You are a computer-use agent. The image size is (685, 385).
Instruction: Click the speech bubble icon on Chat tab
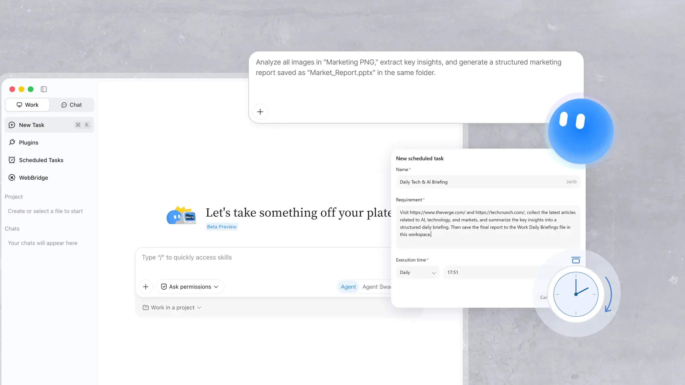pos(64,105)
